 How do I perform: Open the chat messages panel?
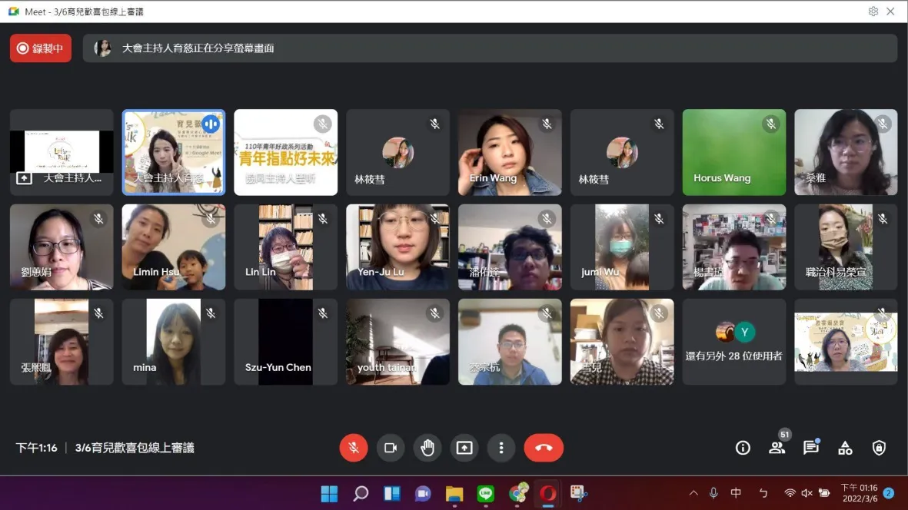coord(811,448)
